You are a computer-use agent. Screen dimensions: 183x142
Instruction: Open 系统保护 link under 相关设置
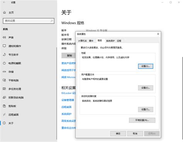click(66, 114)
